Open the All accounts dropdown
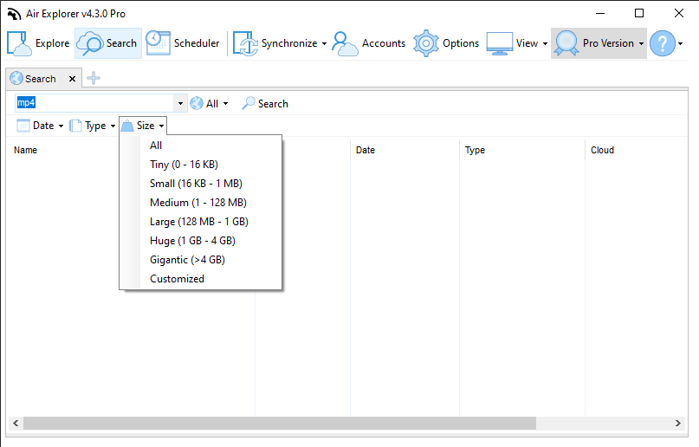 [x=209, y=103]
